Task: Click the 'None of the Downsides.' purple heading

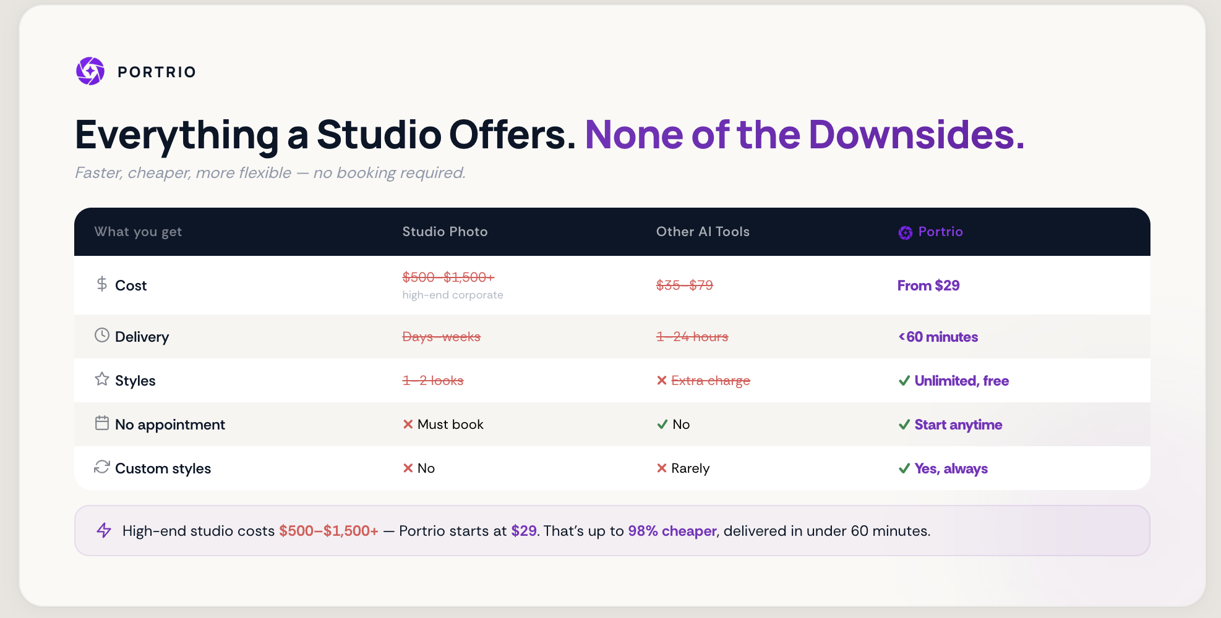Action: [805, 134]
